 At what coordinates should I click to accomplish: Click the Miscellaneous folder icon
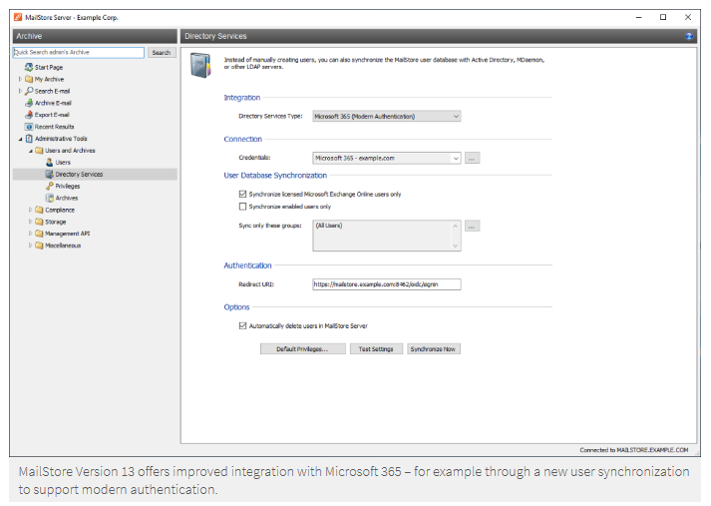[x=39, y=246]
